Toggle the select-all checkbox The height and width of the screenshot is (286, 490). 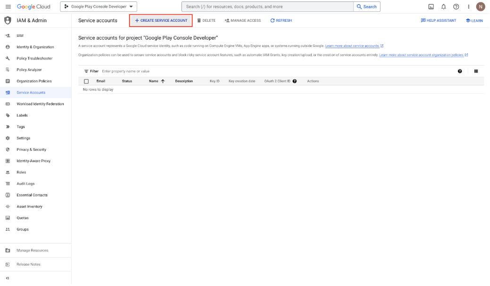tap(86, 81)
